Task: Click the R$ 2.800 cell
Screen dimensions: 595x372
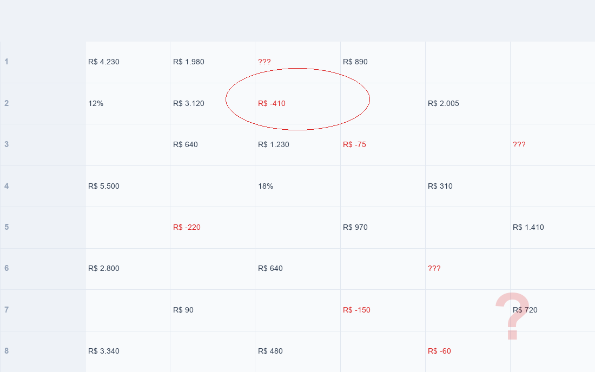Action: click(128, 269)
